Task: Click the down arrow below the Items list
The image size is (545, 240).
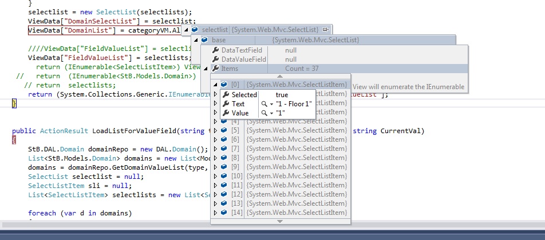Action: click(280, 221)
